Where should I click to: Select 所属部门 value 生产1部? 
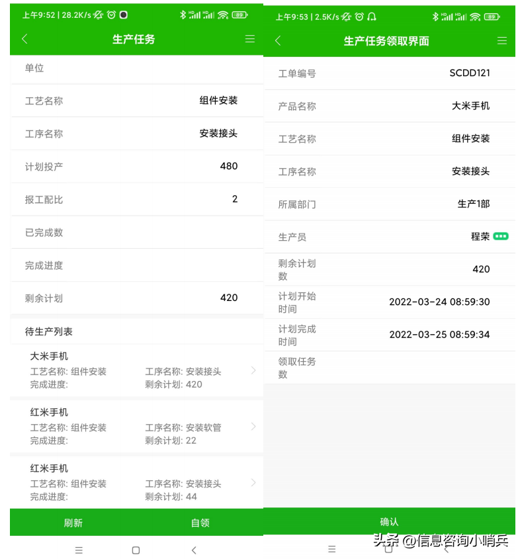coord(474,204)
